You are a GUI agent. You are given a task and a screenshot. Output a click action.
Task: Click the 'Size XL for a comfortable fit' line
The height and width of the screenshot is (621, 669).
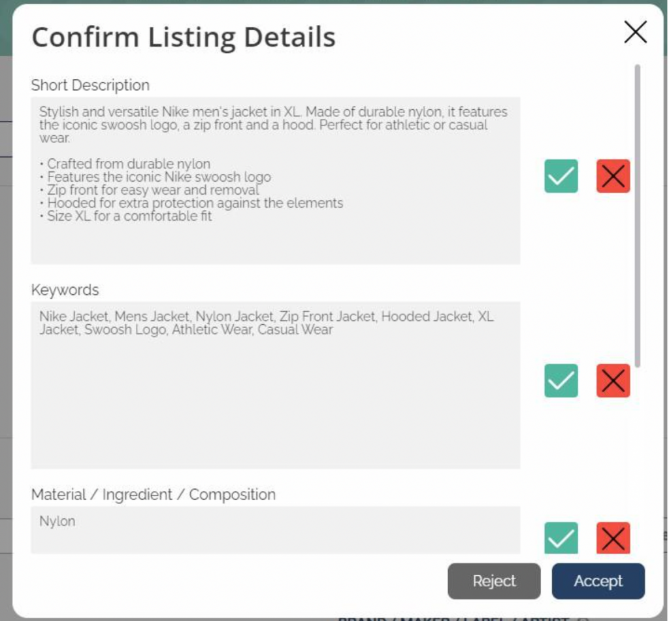129,216
